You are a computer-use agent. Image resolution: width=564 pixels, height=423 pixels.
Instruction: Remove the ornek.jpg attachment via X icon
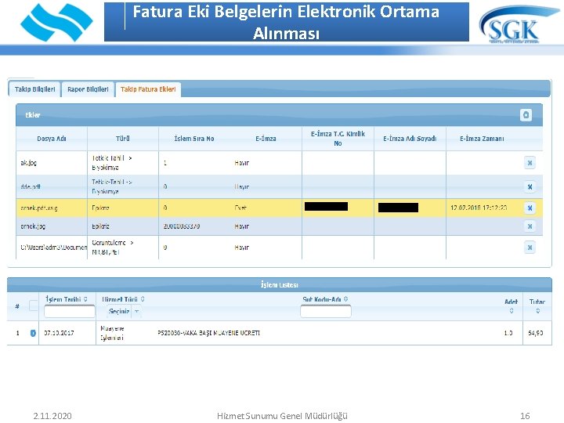pos(530,226)
